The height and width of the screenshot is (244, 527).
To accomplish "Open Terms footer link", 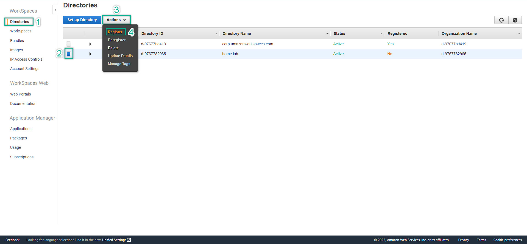I will (481, 240).
